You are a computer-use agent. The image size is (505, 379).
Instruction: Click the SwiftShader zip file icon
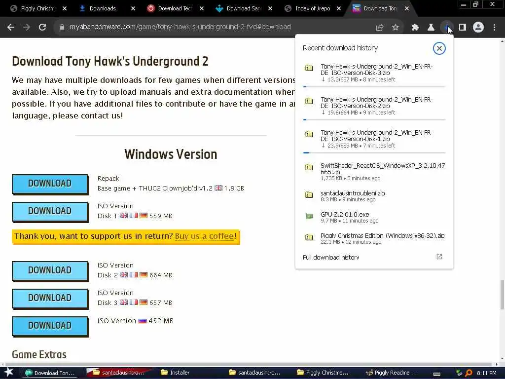click(x=309, y=167)
